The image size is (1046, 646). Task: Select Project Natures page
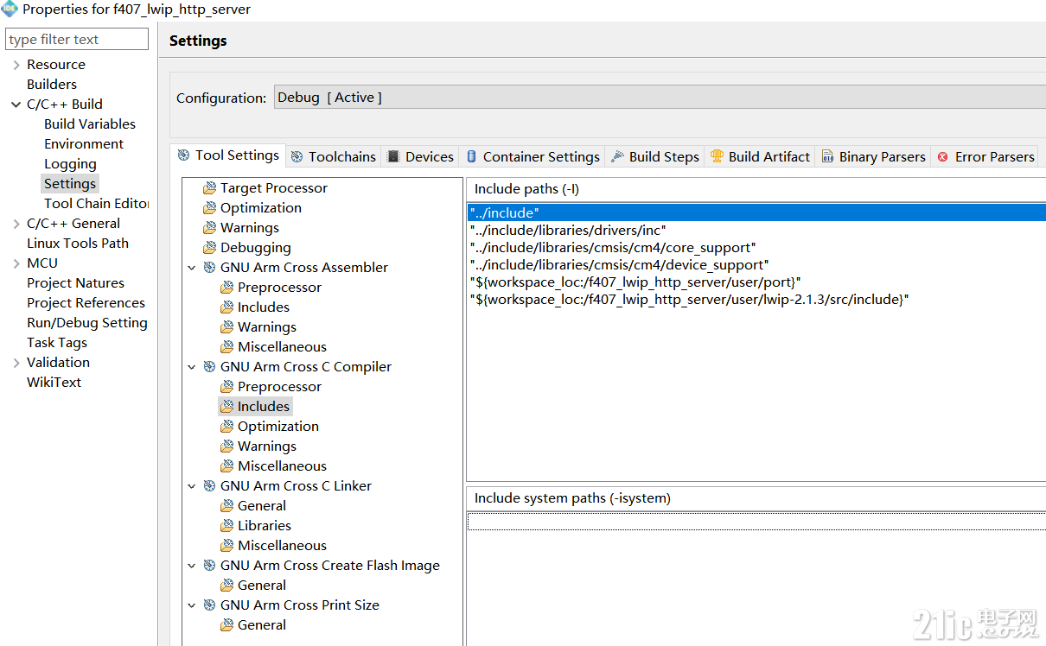(75, 283)
